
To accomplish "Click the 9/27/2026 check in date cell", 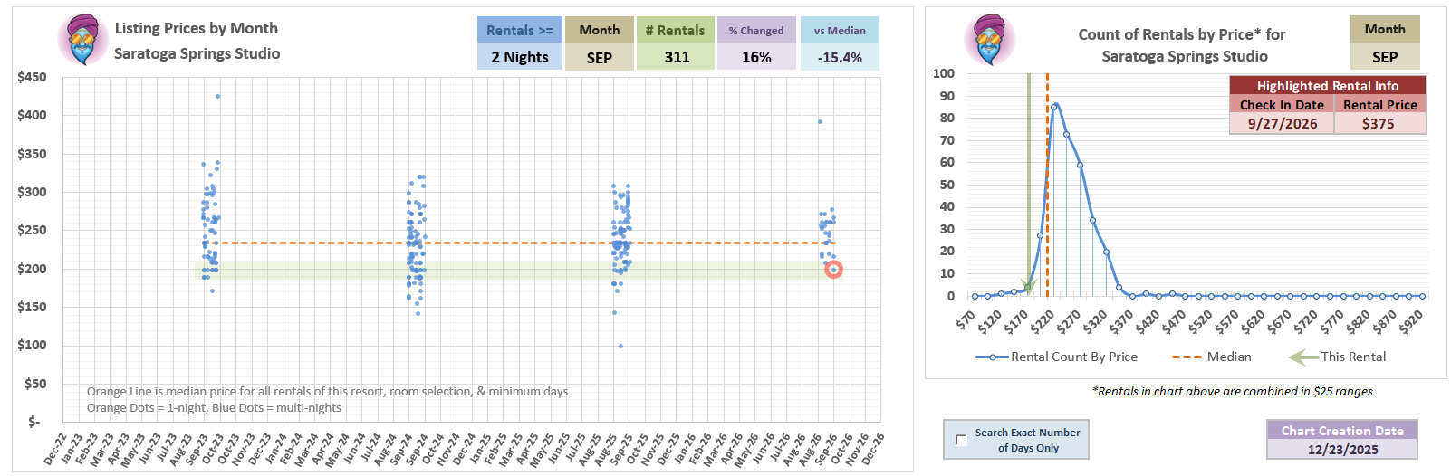I will coord(1282,124).
